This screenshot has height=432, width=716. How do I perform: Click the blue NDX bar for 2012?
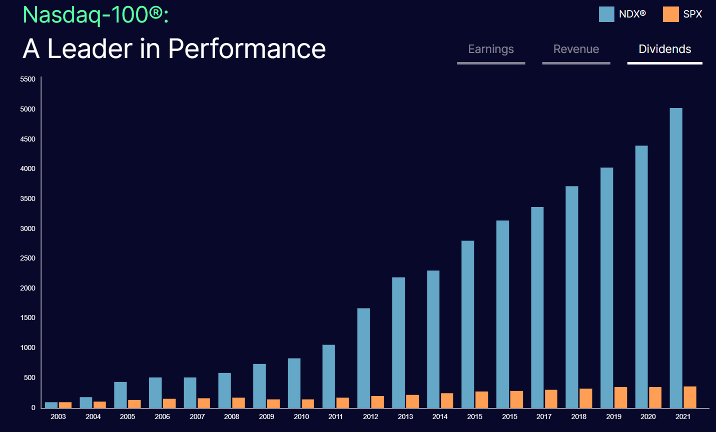(x=364, y=358)
